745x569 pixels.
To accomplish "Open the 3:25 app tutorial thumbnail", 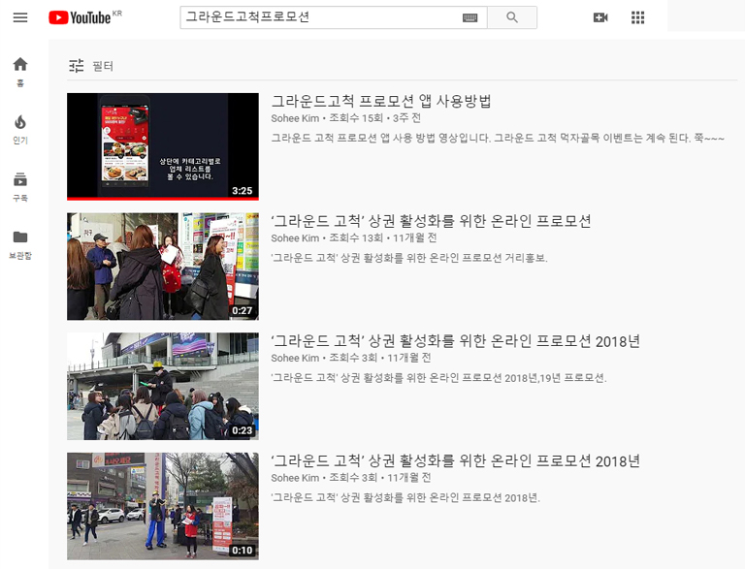I will tap(163, 146).
